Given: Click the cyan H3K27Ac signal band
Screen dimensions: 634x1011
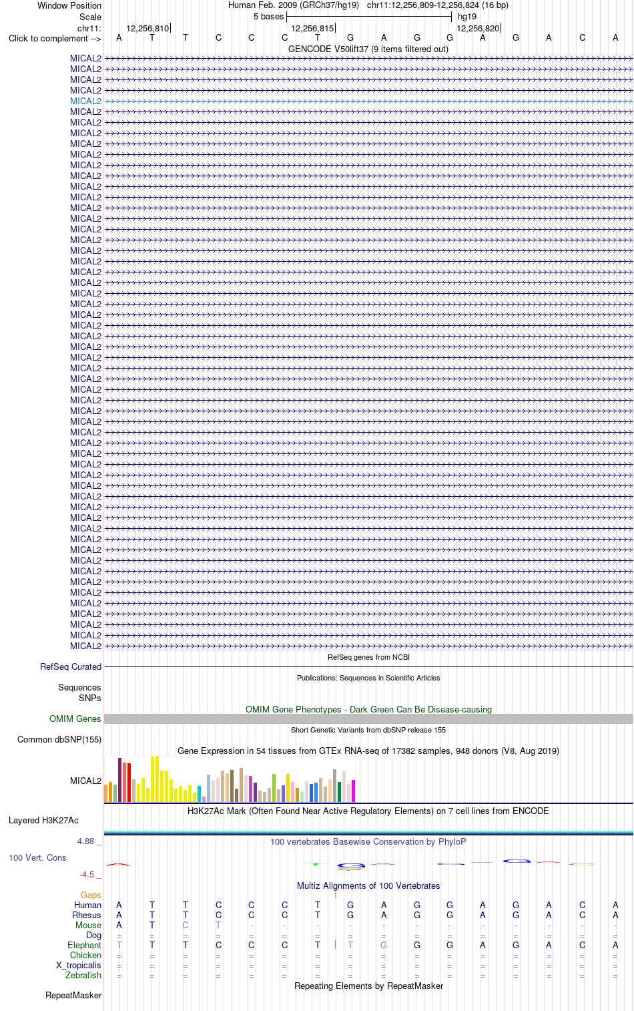Looking at the screenshot, I should [x=368, y=832].
